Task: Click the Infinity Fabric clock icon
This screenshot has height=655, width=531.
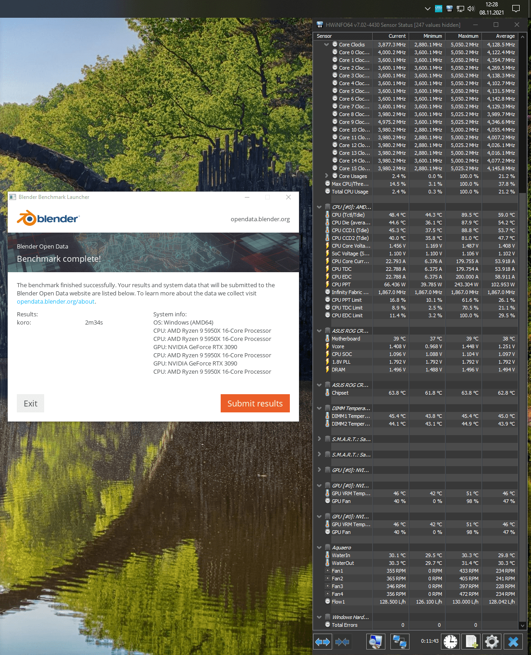Action: point(328,292)
